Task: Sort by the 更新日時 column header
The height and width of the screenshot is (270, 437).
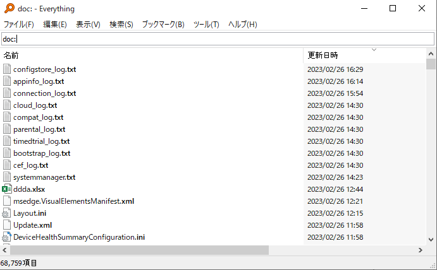Action: 365,56
